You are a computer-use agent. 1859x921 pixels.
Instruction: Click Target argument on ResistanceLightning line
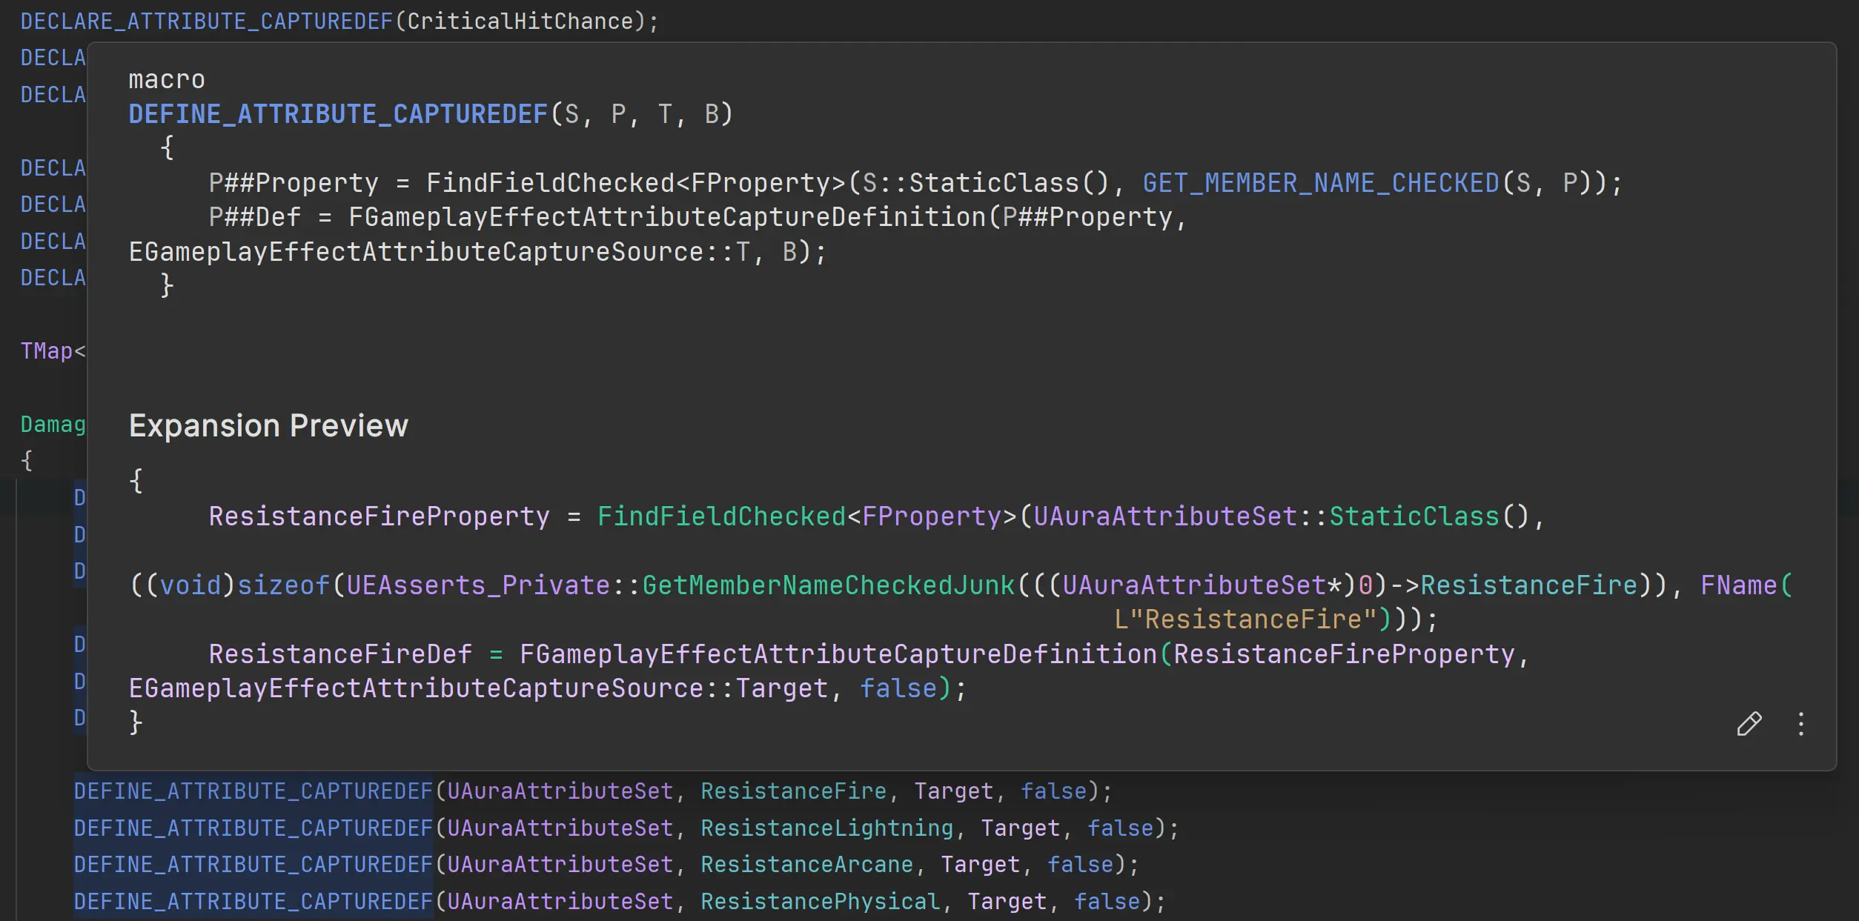[x=1020, y=828]
